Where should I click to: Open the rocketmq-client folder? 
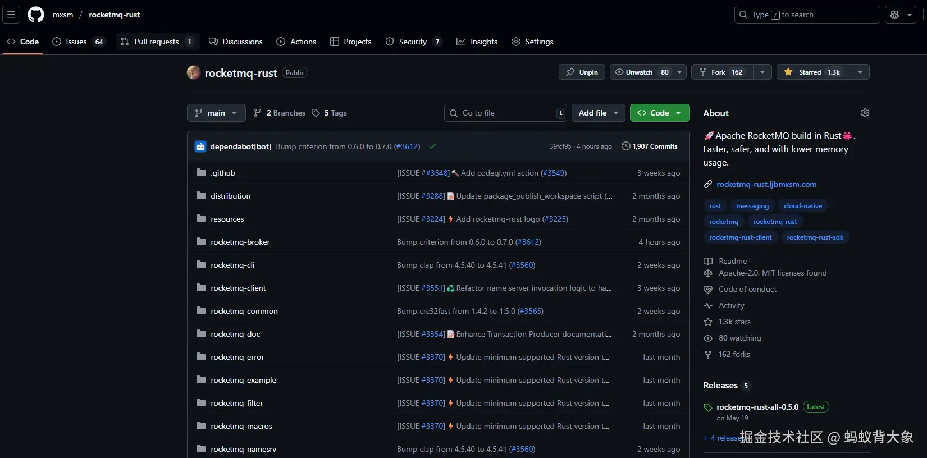(x=238, y=288)
